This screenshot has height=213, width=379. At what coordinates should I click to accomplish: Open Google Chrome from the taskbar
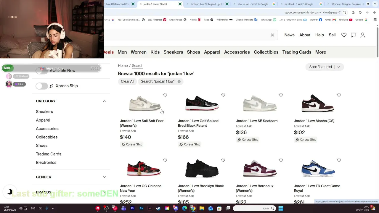point(193,208)
